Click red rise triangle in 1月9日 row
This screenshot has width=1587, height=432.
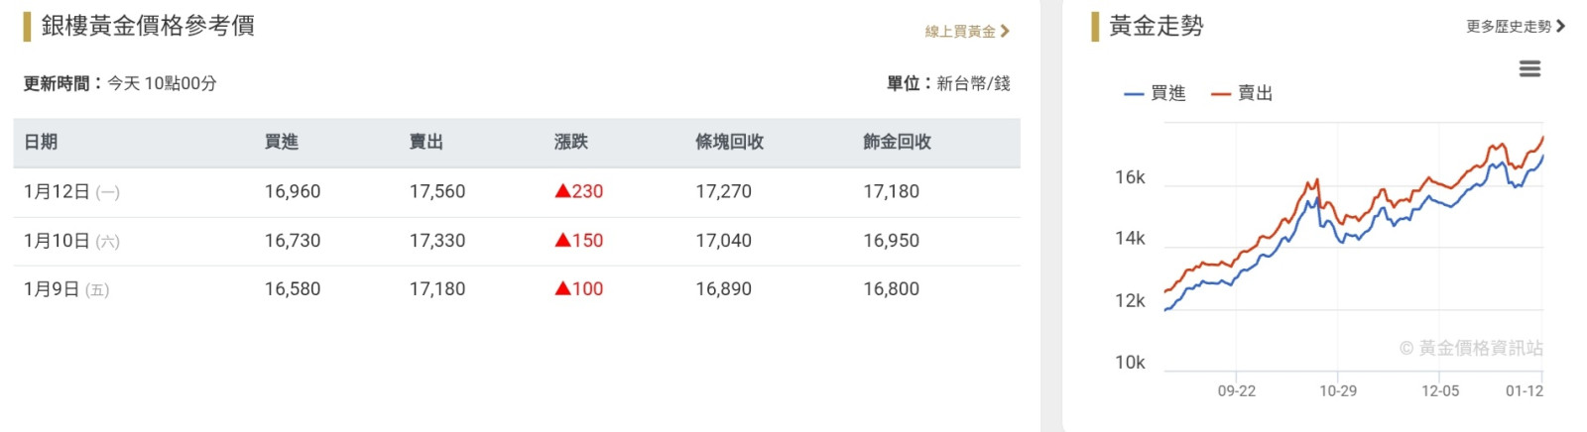562,288
